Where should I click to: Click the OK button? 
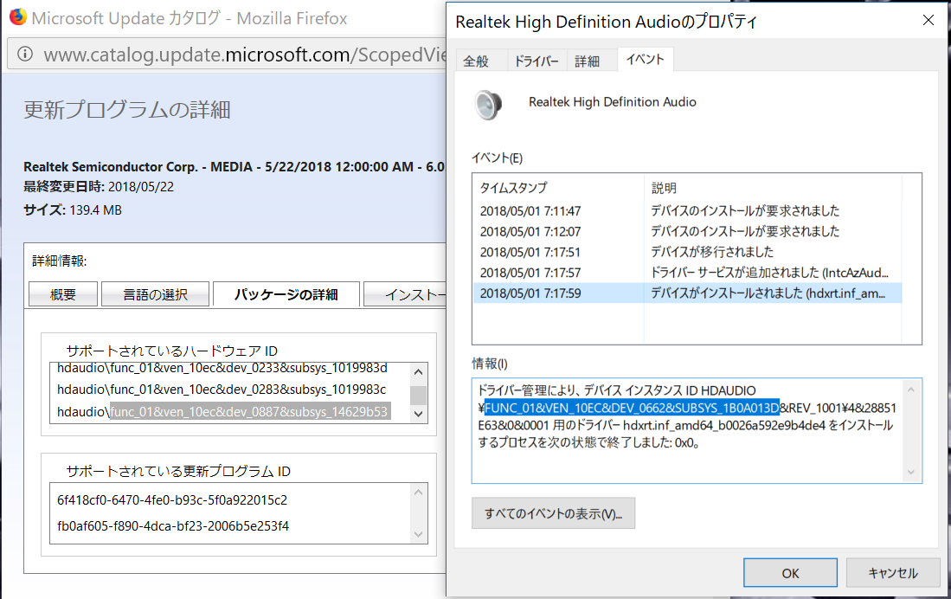click(x=790, y=573)
